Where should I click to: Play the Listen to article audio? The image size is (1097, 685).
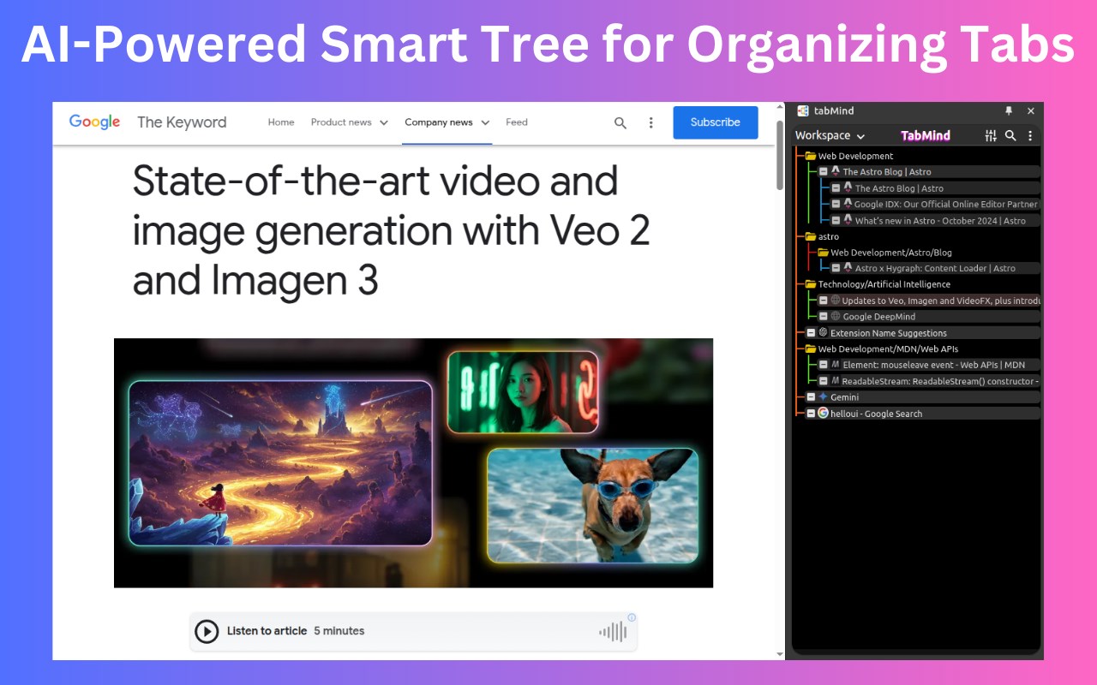pyautogui.click(x=207, y=632)
